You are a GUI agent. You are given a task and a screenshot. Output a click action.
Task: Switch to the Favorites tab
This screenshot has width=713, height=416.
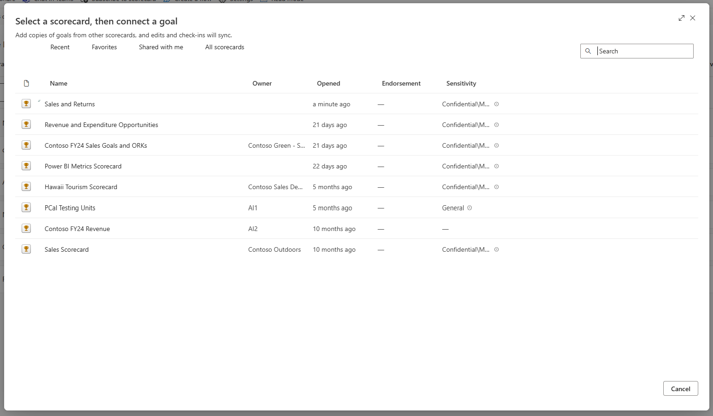(105, 47)
